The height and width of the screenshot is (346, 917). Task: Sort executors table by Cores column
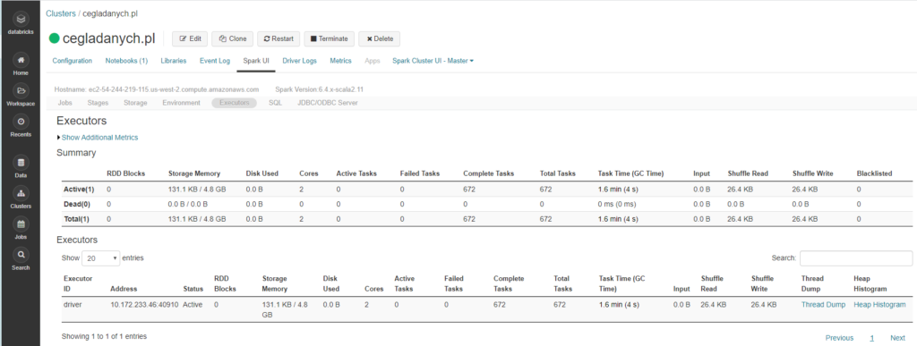[x=374, y=289]
